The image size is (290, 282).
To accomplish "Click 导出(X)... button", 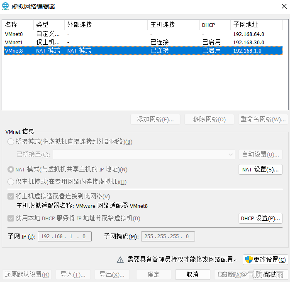I will pos(112,275).
